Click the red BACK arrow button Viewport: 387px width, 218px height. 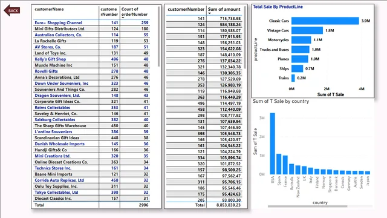(12, 10)
